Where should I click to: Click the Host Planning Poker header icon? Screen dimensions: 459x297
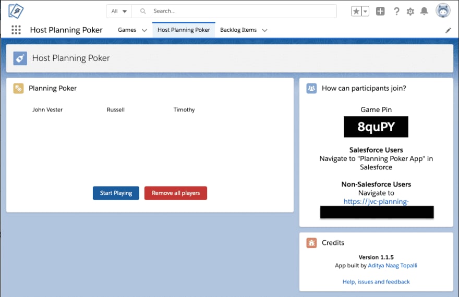click(x=20, y=58)
